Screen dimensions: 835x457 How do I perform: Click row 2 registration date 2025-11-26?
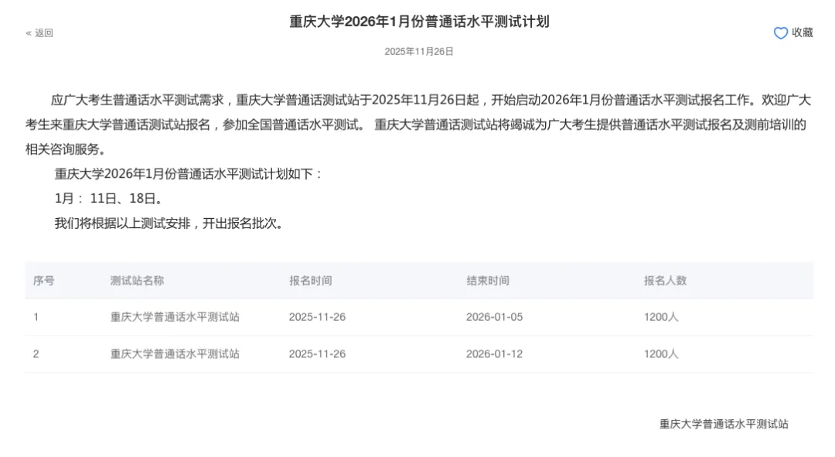click(x=317, y=353)
